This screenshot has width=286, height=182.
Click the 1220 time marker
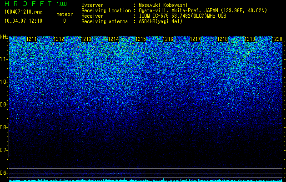(277, 39)
